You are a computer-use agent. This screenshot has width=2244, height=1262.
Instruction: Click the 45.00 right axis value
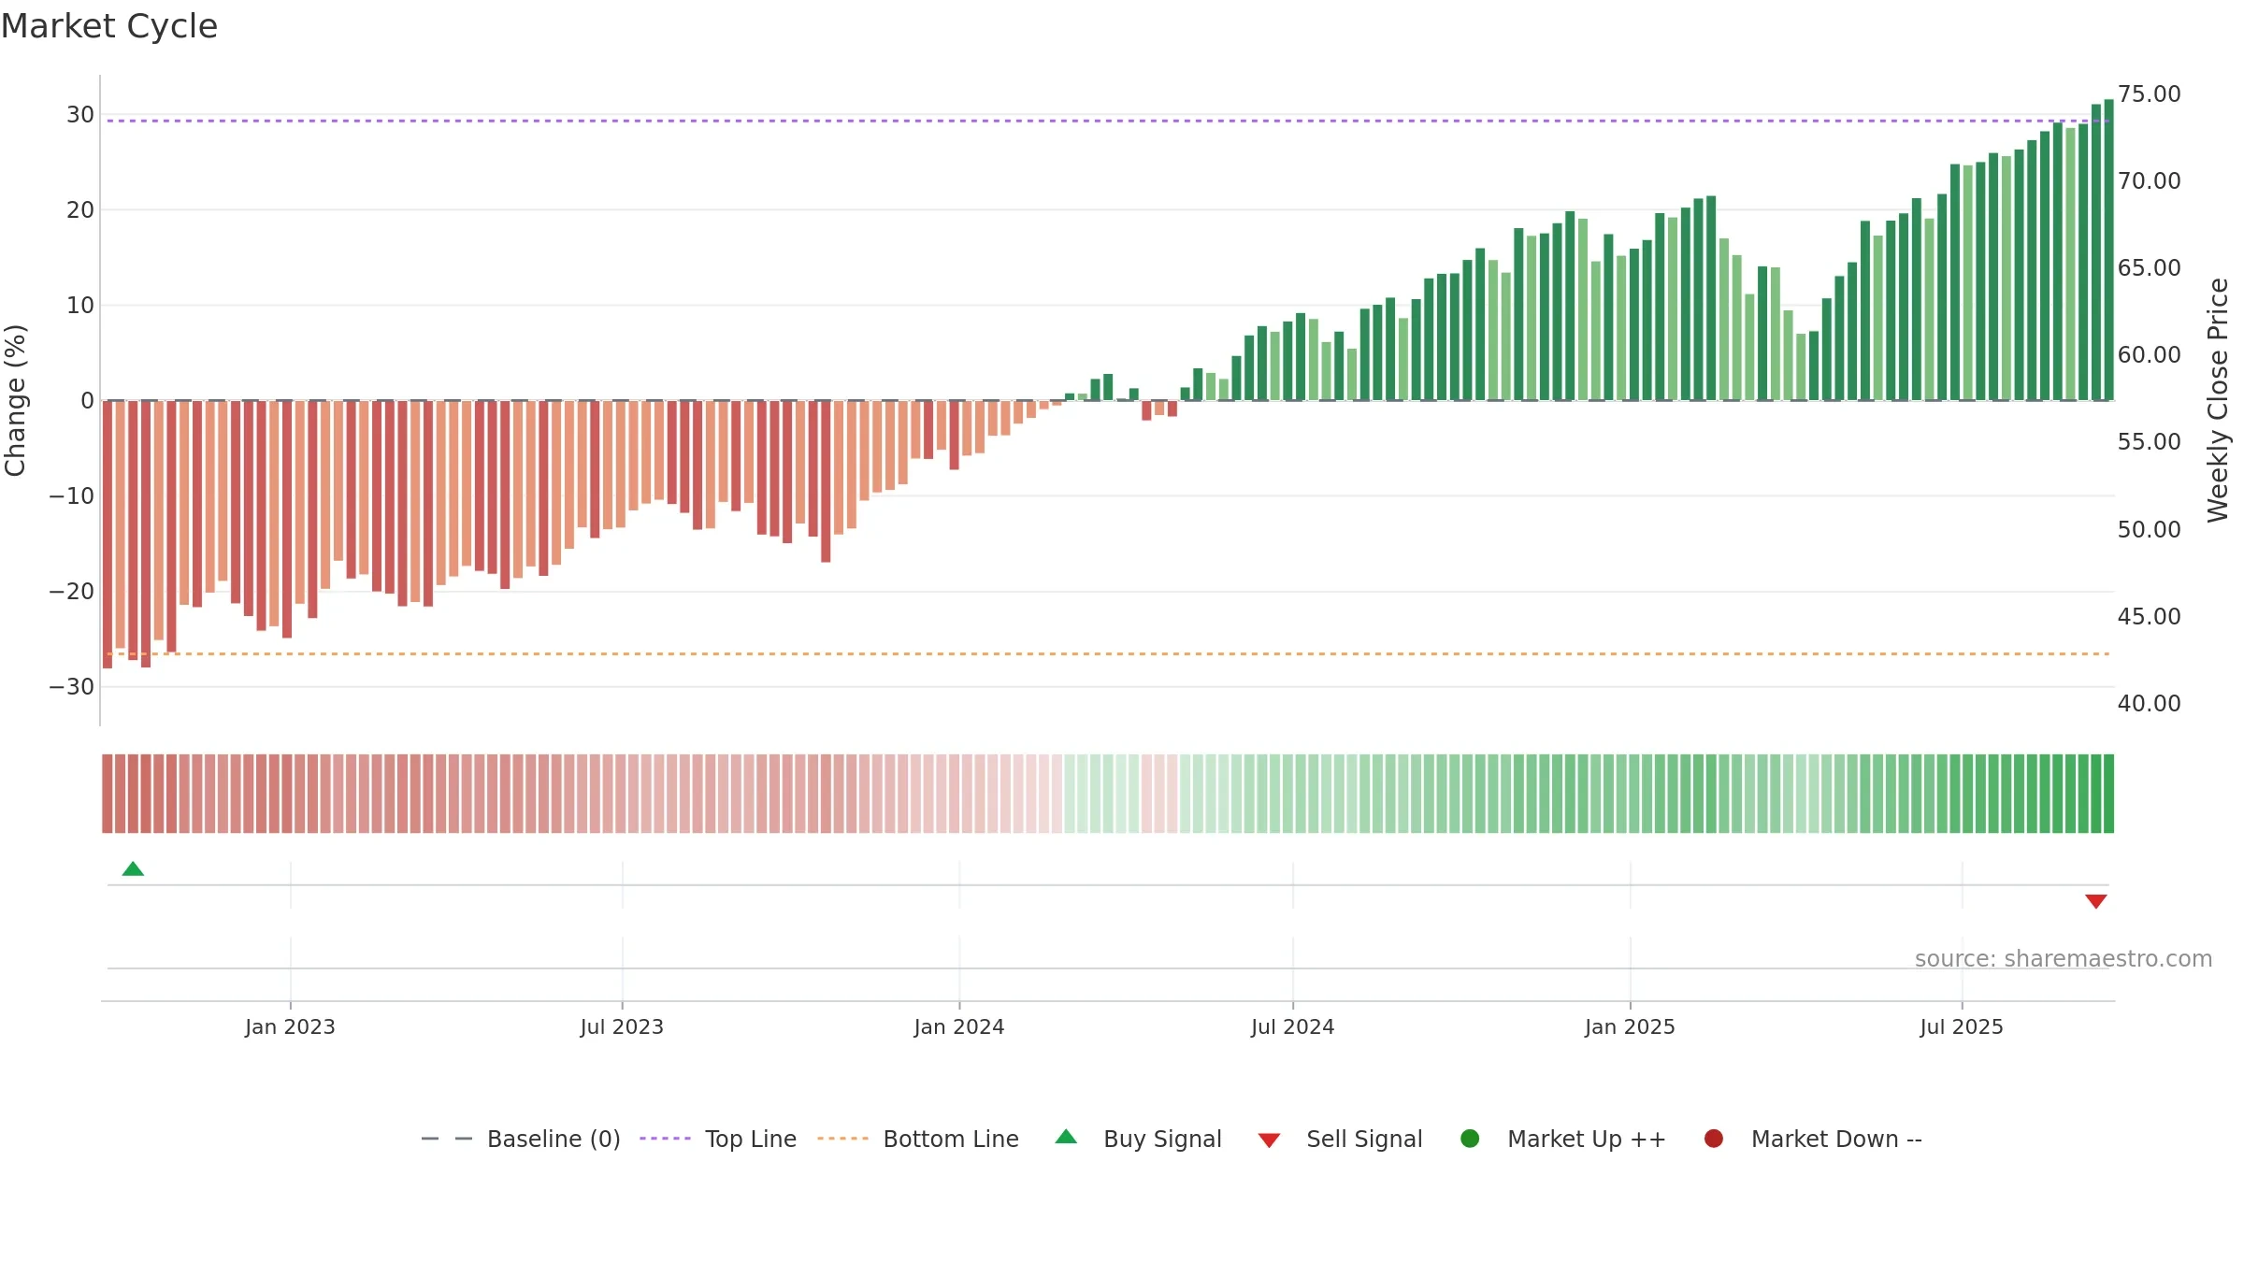point(2149,617)
